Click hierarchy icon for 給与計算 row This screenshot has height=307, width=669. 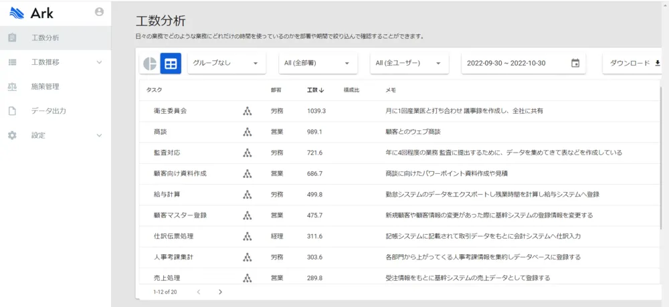[247, 195]
